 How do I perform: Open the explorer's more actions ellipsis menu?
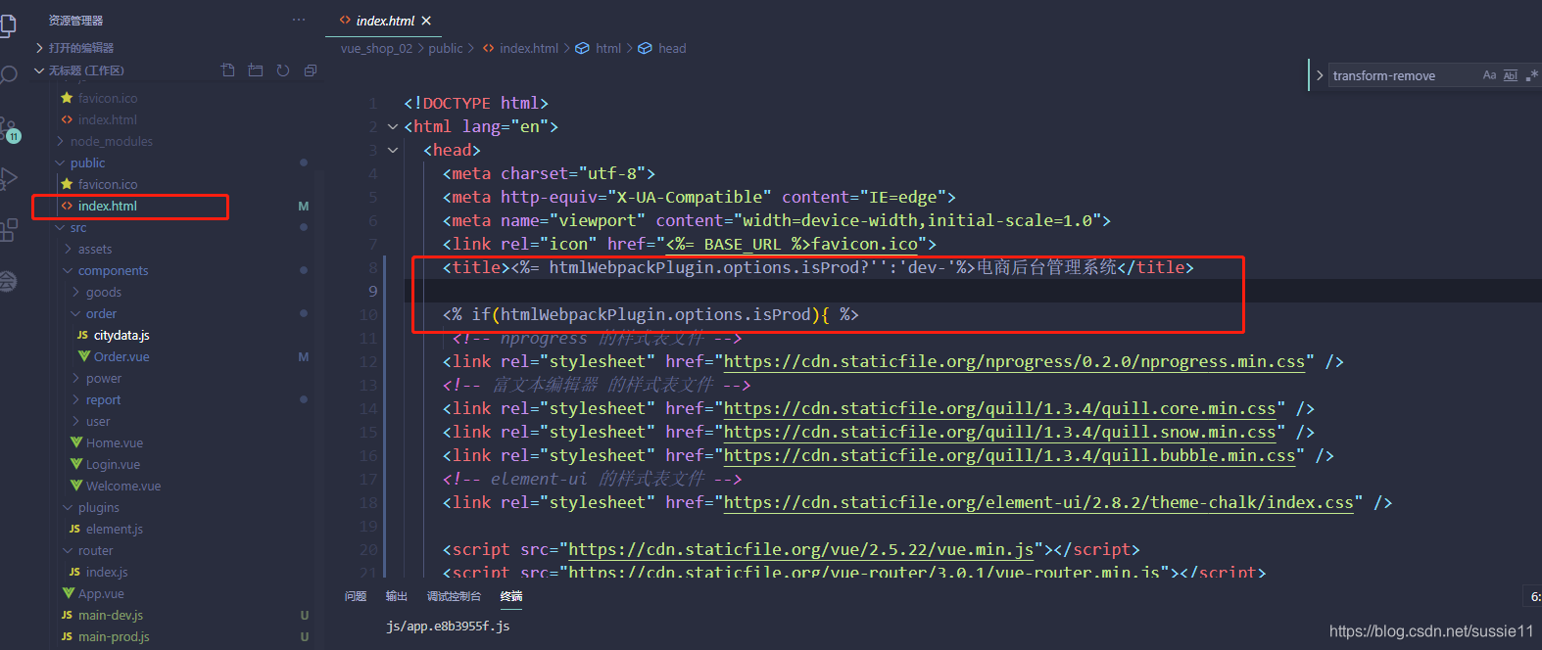point(299,20)
